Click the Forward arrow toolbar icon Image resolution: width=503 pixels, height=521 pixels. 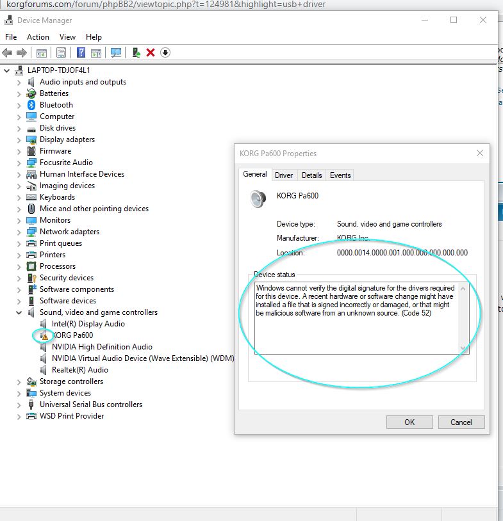click(x=22, y=52)
